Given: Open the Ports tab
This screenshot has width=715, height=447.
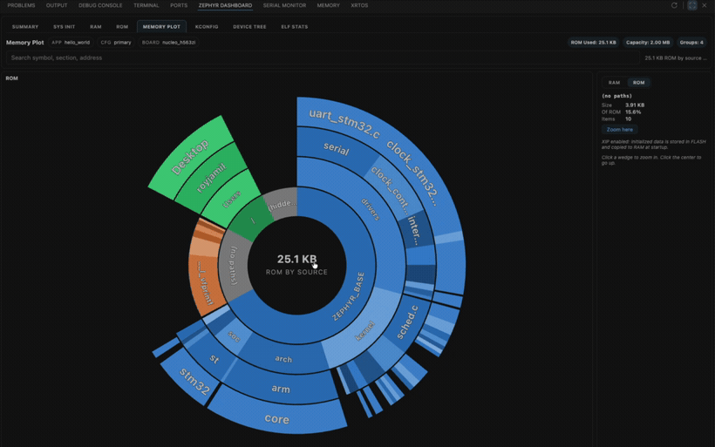Looking at the screenshot, I should pos(179,5).
